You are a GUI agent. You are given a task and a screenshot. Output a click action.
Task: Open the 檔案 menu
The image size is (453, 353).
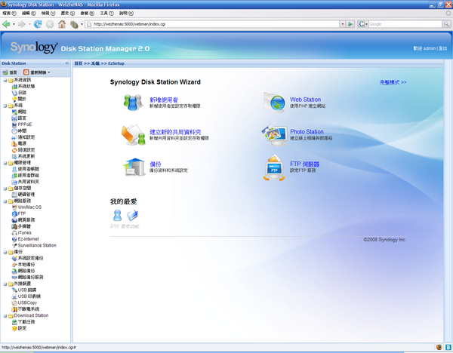tap(10, 14)
